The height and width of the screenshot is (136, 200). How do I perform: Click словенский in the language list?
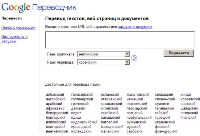pos(165,99)
